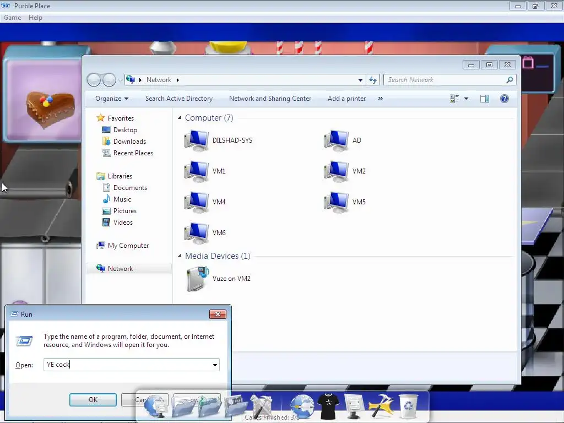Open the Vuze on VM2 media device
This screenshot has height=423, width=564.
198,279
